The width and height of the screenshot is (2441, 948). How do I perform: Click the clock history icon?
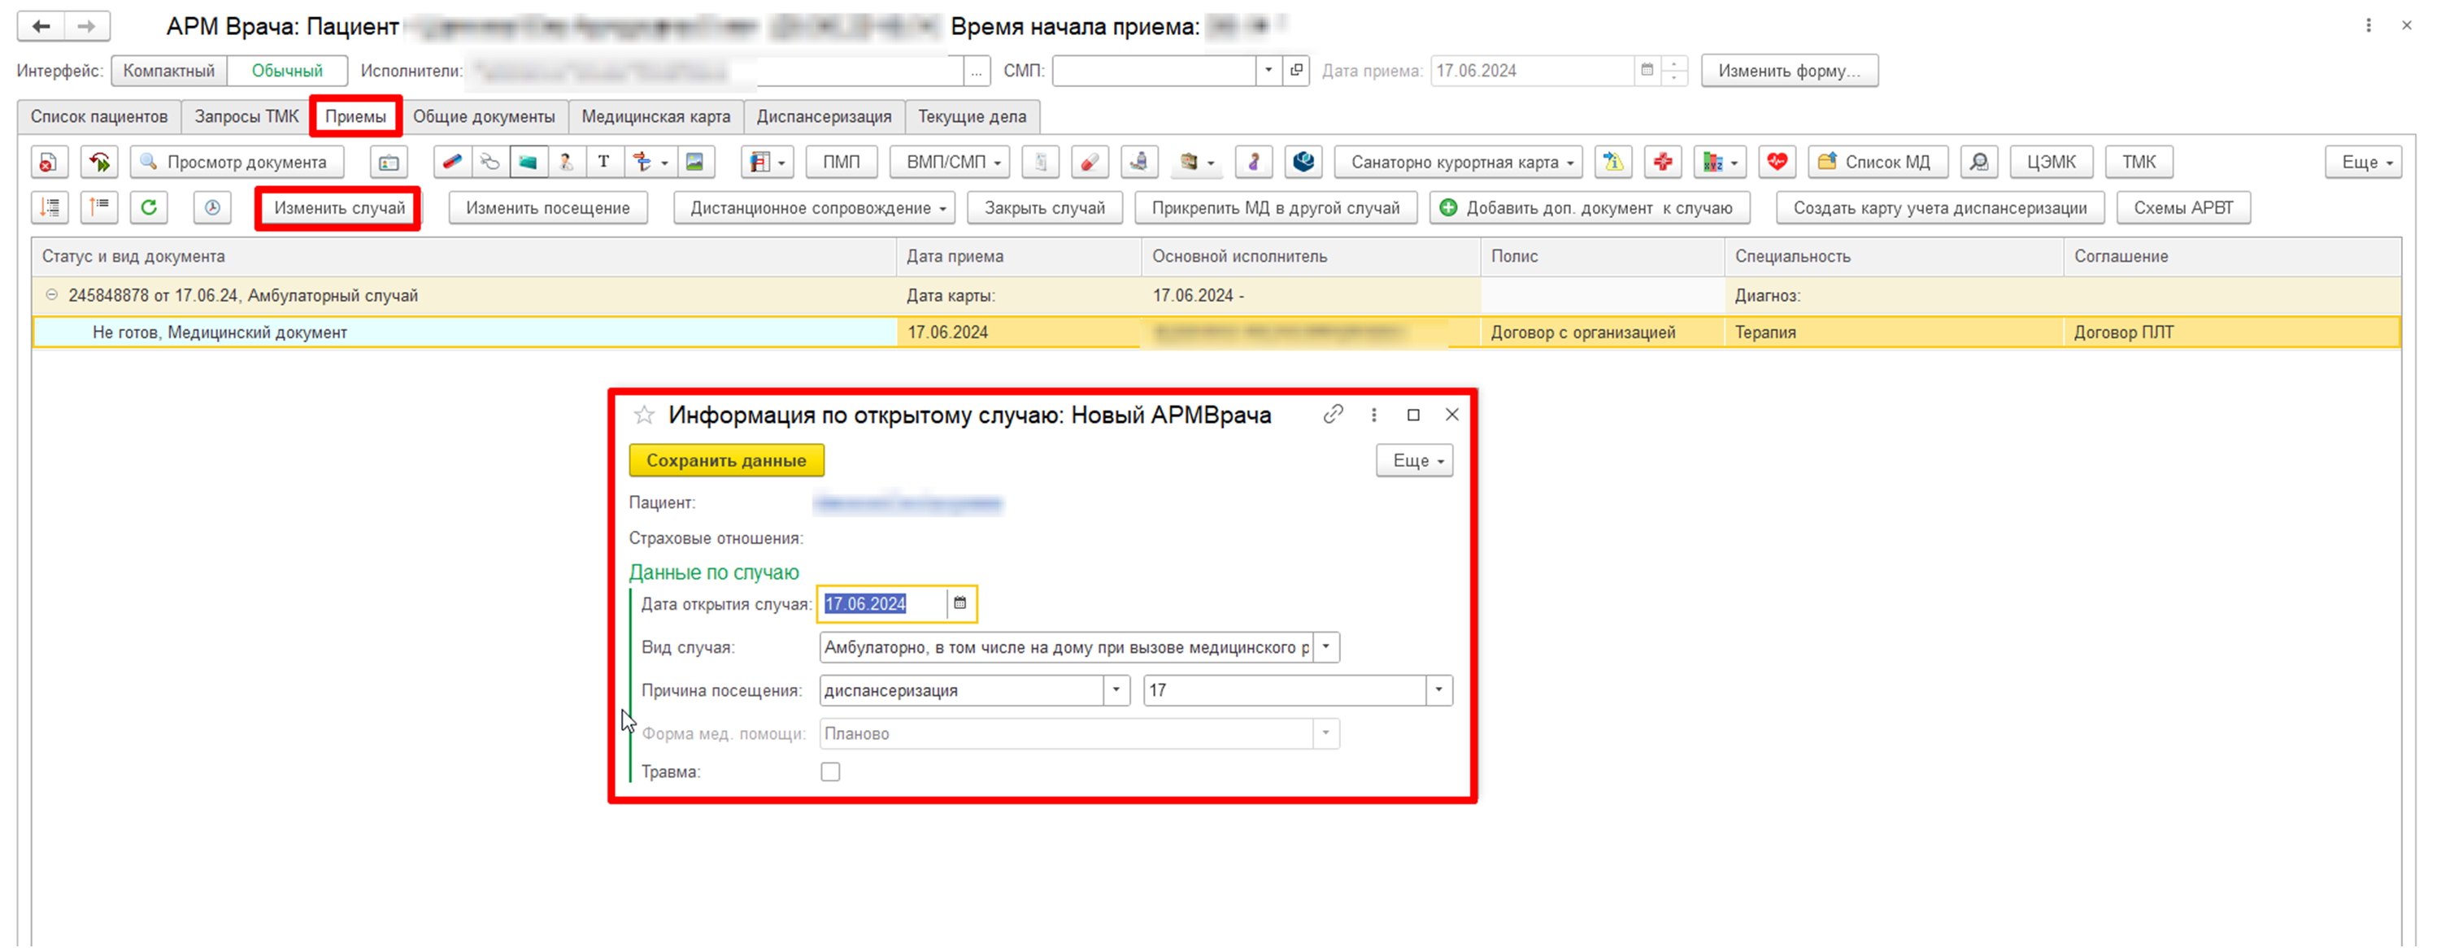pyautogui.click(x=212, y=207)
